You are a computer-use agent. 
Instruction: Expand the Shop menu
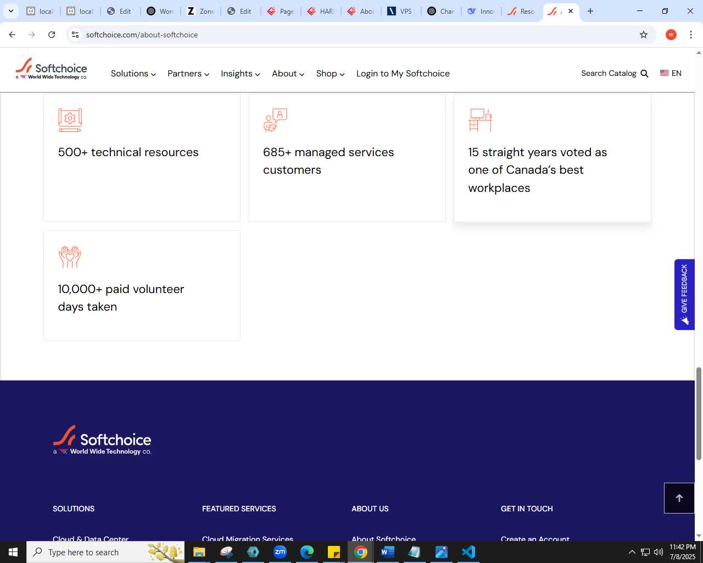click(x=331, y=74)
